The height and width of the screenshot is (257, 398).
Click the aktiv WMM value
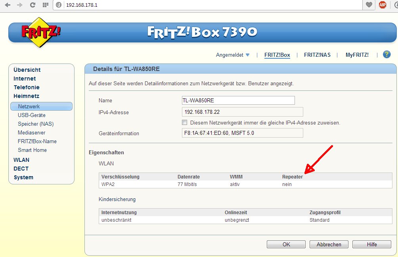pos(235,184)
